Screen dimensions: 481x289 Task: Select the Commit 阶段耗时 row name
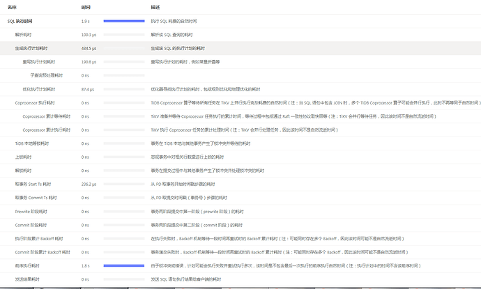pyautogui.click(x=31, y=225)
